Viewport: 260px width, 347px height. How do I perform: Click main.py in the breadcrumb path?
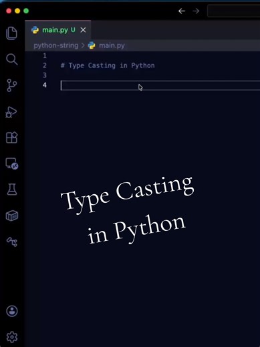coord(112,45)
